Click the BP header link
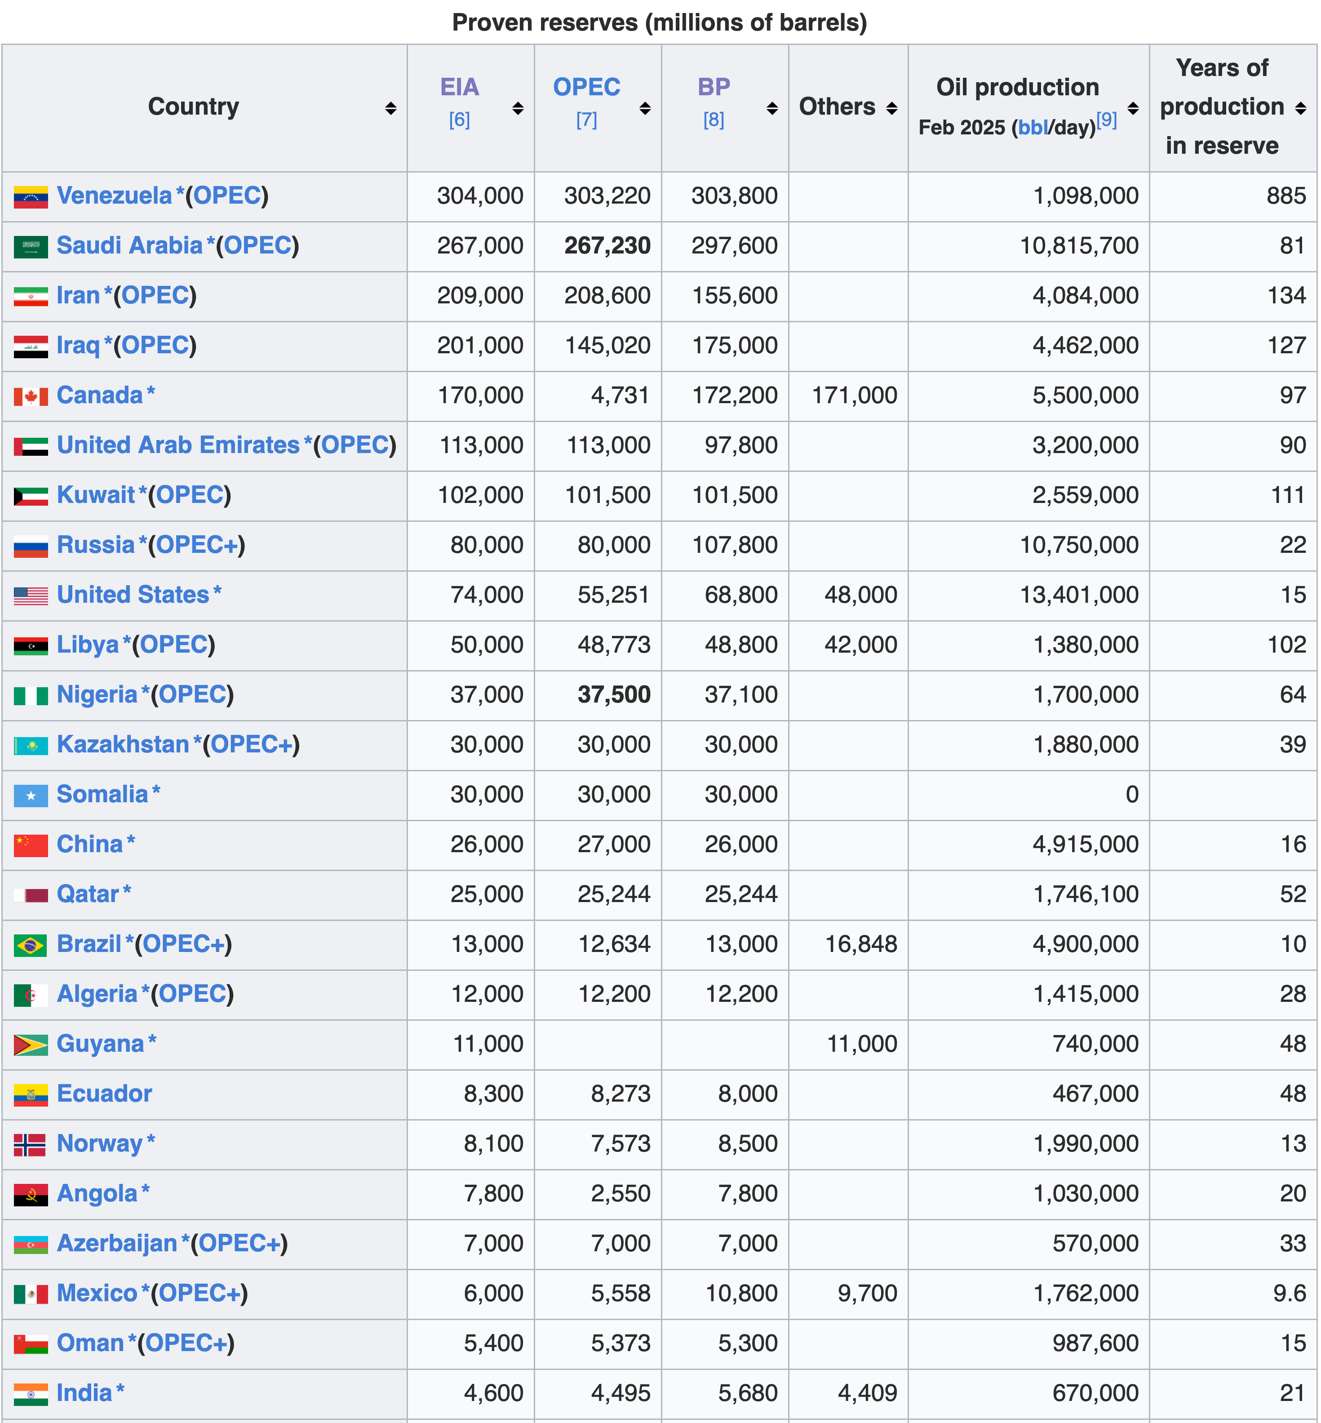 714,87
